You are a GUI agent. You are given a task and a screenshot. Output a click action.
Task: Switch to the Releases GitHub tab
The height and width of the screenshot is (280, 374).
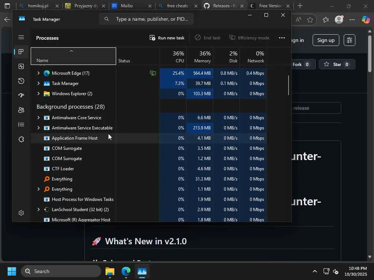[224, 6]
